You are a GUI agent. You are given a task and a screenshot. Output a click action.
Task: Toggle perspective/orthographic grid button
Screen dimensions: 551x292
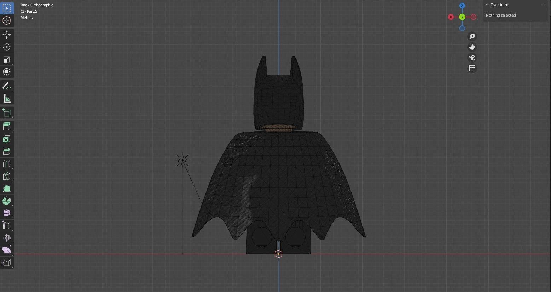point(472,68)
